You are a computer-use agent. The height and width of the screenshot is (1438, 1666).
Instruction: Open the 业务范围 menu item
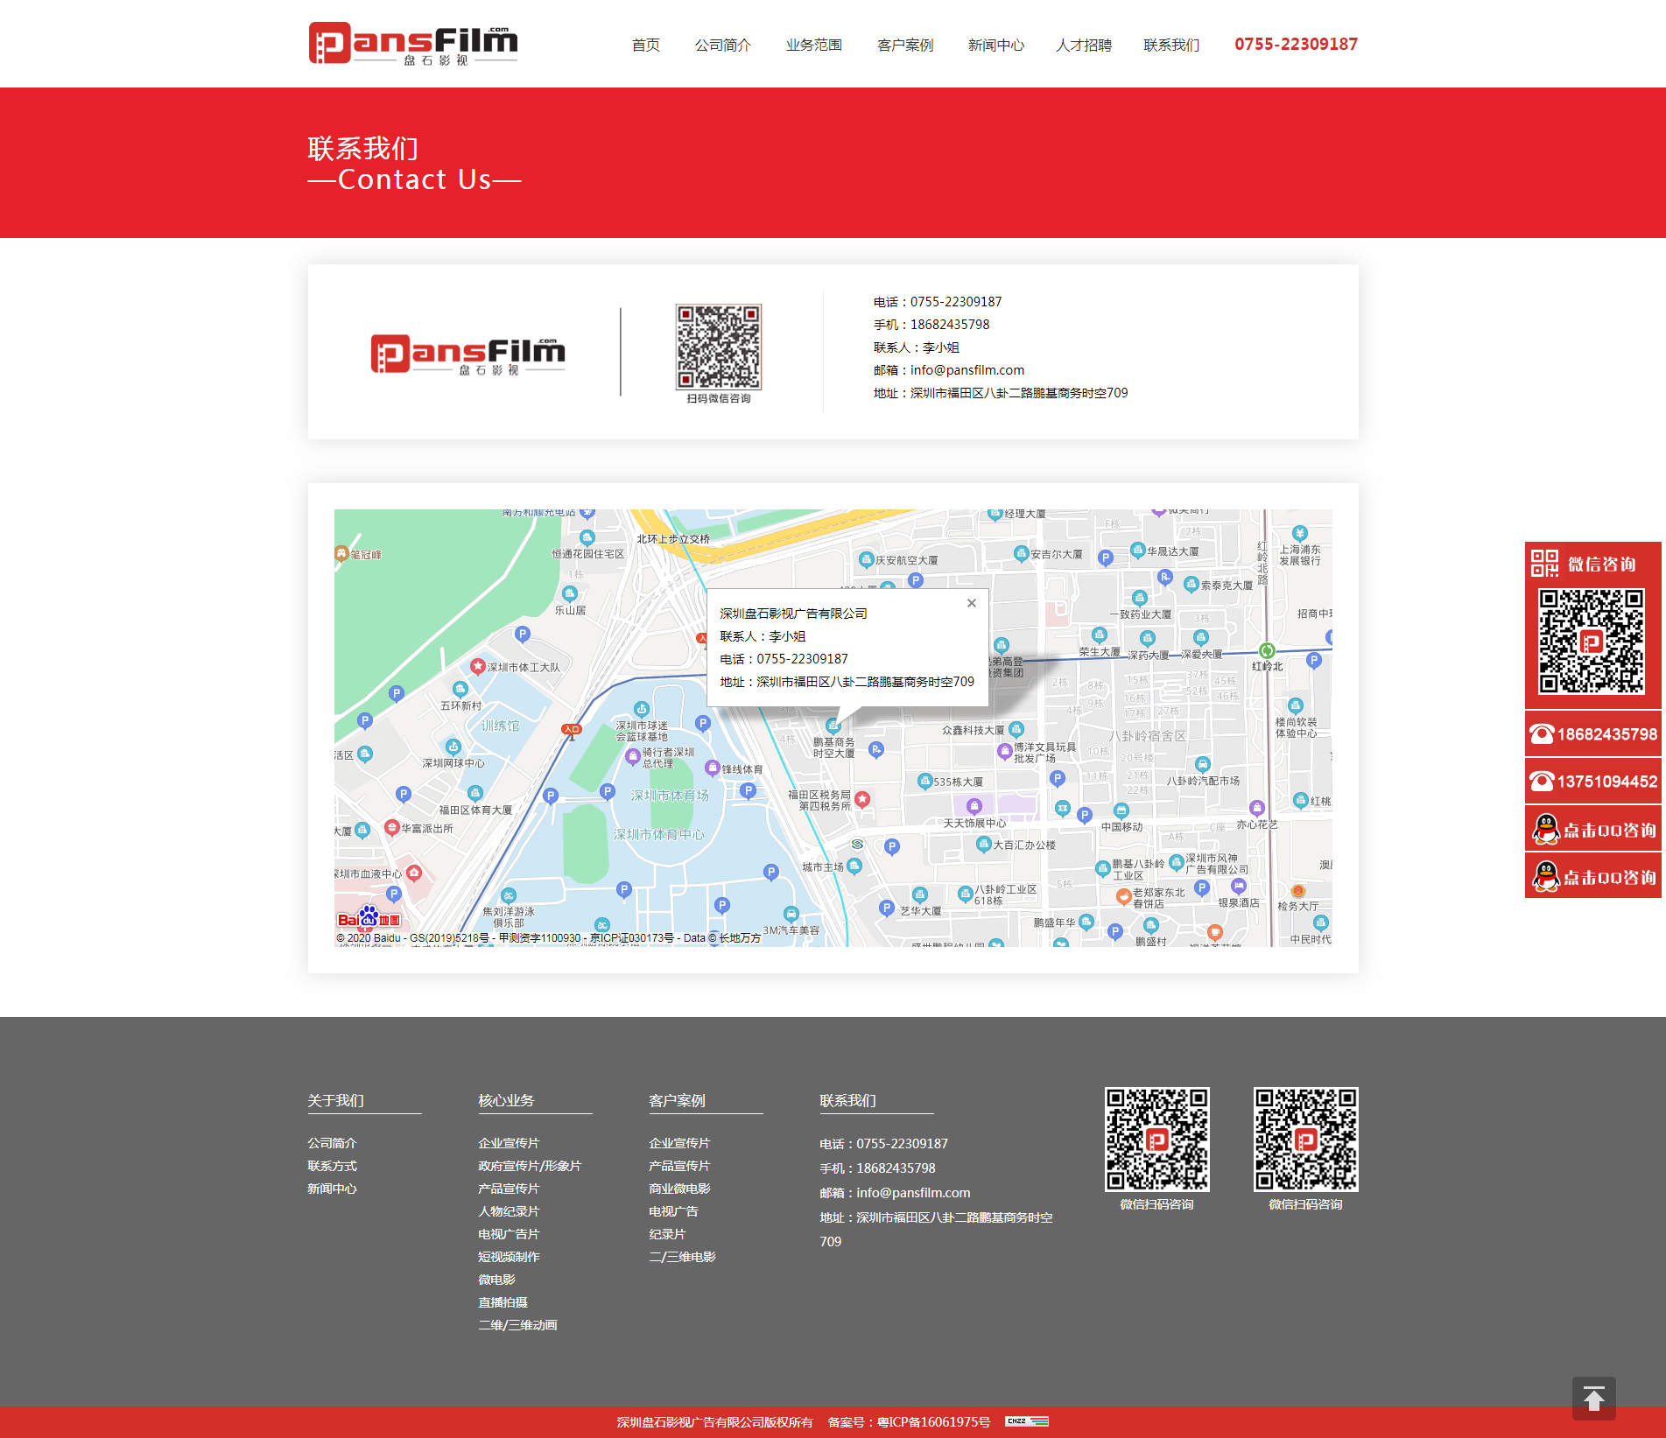(x=814, y=45)
